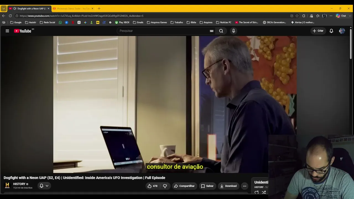The width and height of the screenshot is (354, 199).
Task: Expand the Notícias PC bookmarks folder
Action: tap(224, 22)
